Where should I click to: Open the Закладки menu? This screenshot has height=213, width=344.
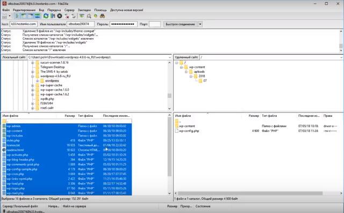pos(84,10)
